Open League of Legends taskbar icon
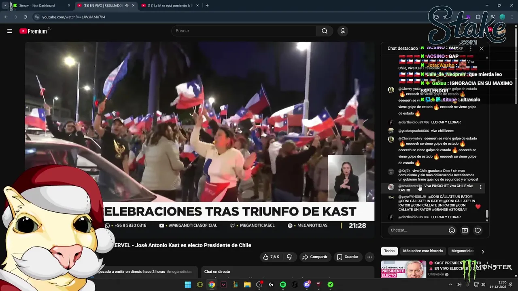Viewport: 518px width, 291px height. pyautogui.click(x=236, y=285)
